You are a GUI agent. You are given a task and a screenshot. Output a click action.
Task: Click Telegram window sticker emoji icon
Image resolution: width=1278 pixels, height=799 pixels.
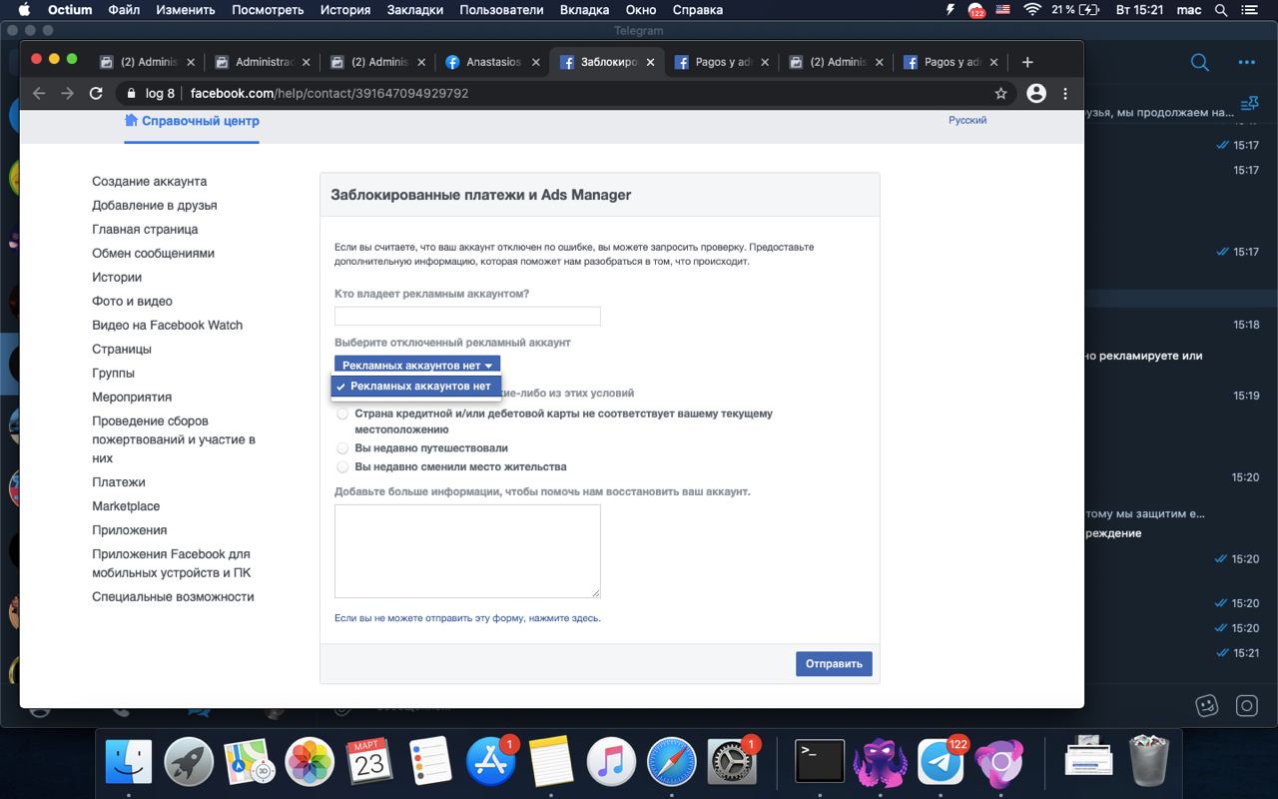pos(1207,705)
